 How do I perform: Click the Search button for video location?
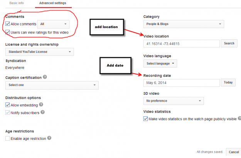[x=229, y=43]
